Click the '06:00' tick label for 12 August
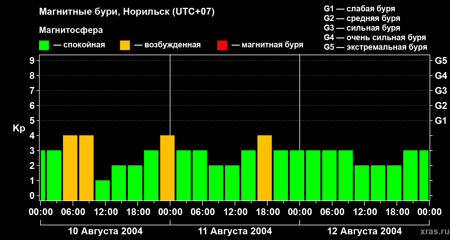This screenshot has height=240, width=450. click(x=332, y=212)
